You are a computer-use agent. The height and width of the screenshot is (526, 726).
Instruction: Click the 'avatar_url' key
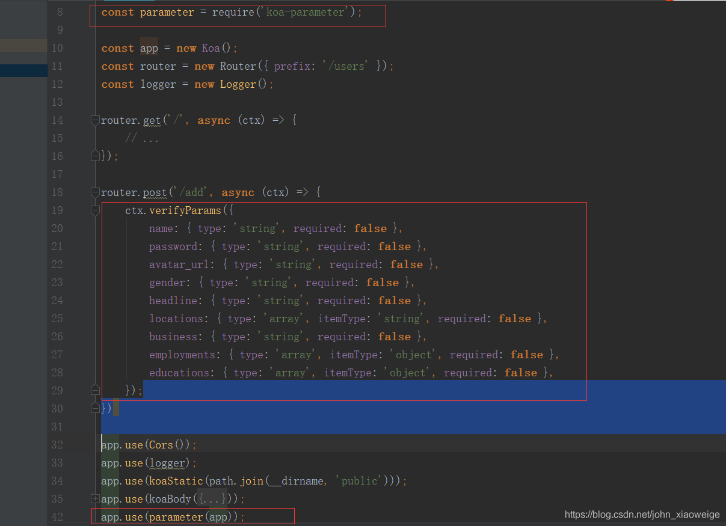click(x=179, y=265)
